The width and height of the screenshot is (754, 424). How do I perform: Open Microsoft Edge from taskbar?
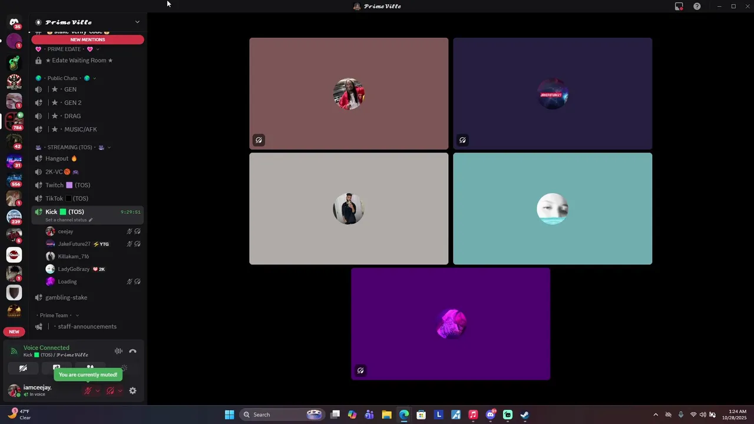[x=404, y=415]
